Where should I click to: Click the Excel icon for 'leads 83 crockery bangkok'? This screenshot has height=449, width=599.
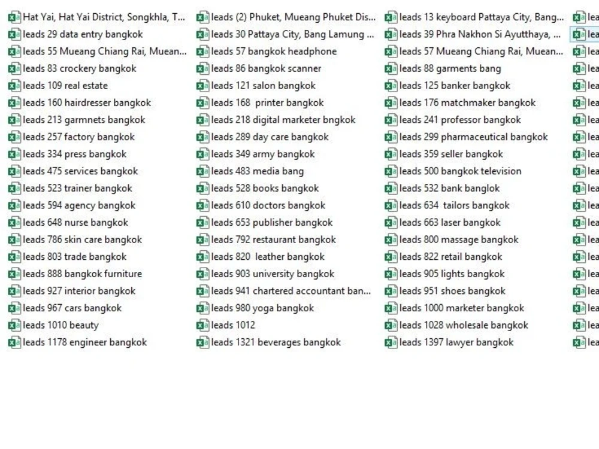[x=14, y=69]
